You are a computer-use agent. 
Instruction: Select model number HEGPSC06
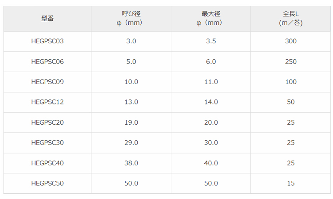(x=48, y=62)
